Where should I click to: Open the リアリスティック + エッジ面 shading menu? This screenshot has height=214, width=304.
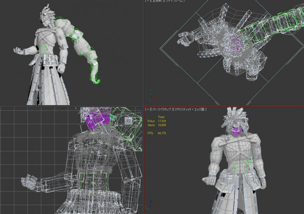click(189, 109)
